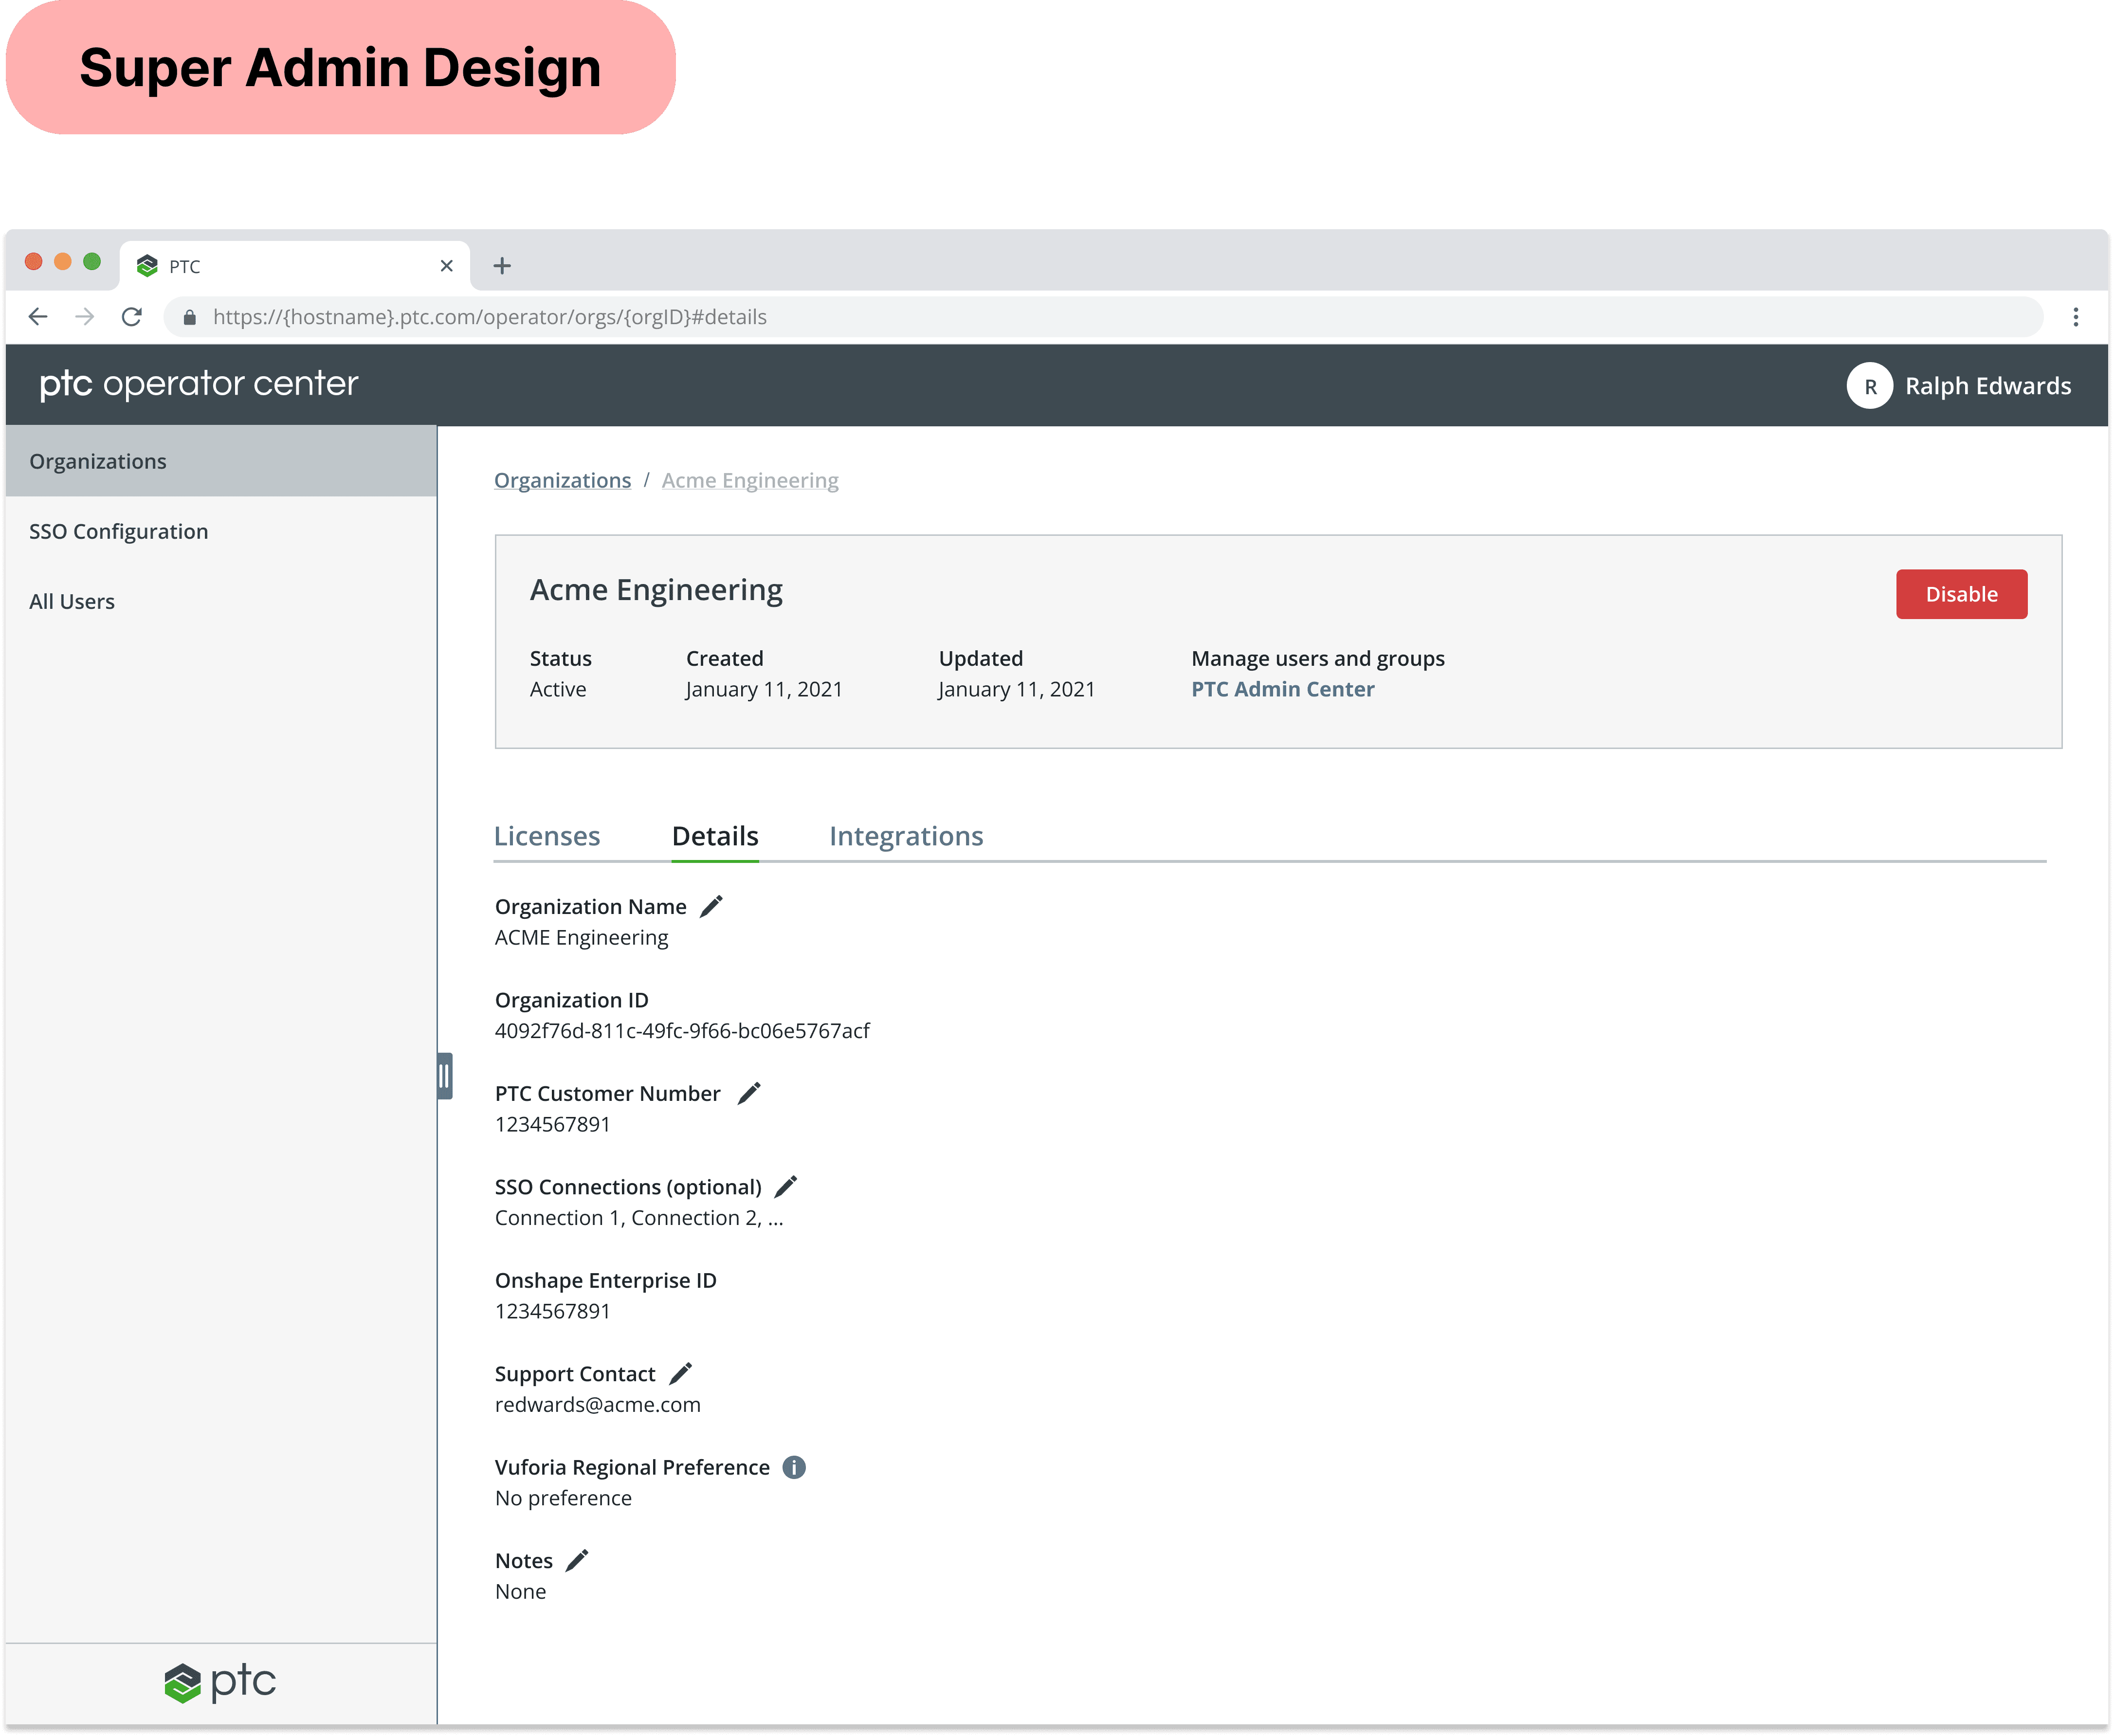The height and width of the screenshot is (1736, 2114).
Task: Edit the Organization Name with pencil icon
Action: [711, 906]
